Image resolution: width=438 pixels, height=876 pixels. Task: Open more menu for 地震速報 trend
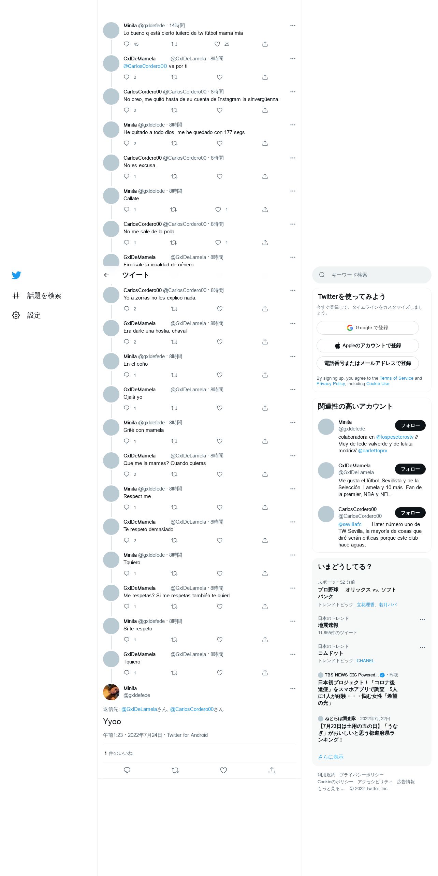click(x=422, y=619)
